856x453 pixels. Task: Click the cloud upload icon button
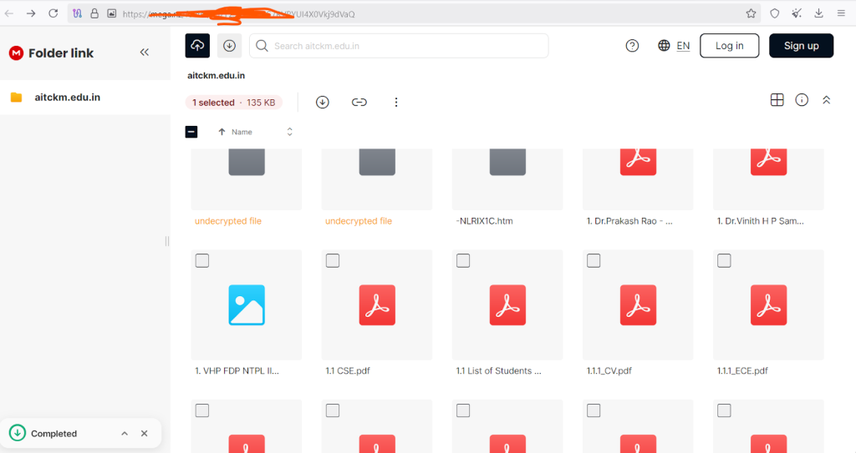[197, 46]
